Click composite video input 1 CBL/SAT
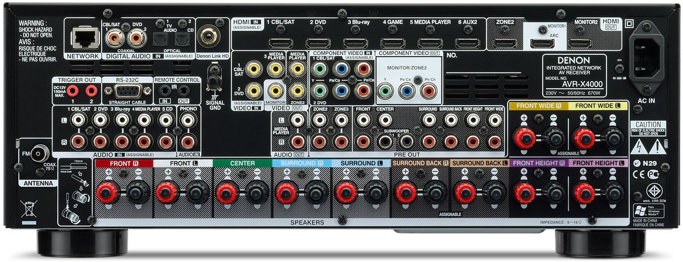The width and height of the screenshot is (683, 262). pos(254,68)
